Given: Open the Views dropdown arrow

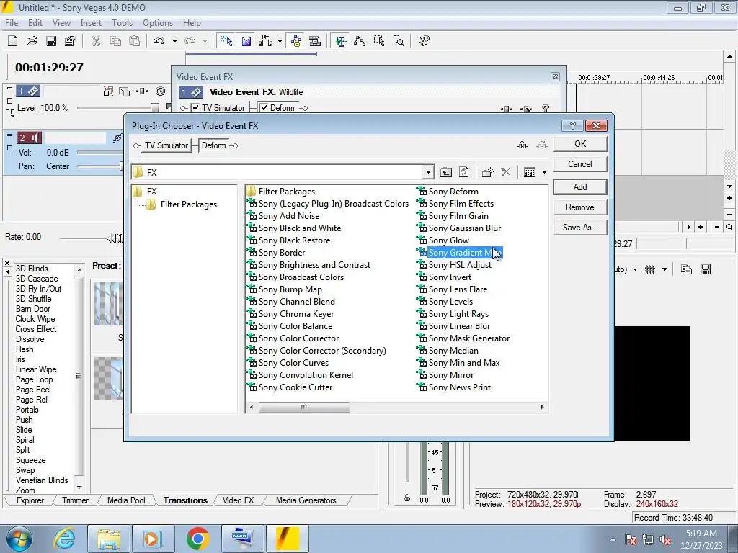Looking at the screenshot, I should [x=545, y=173].
